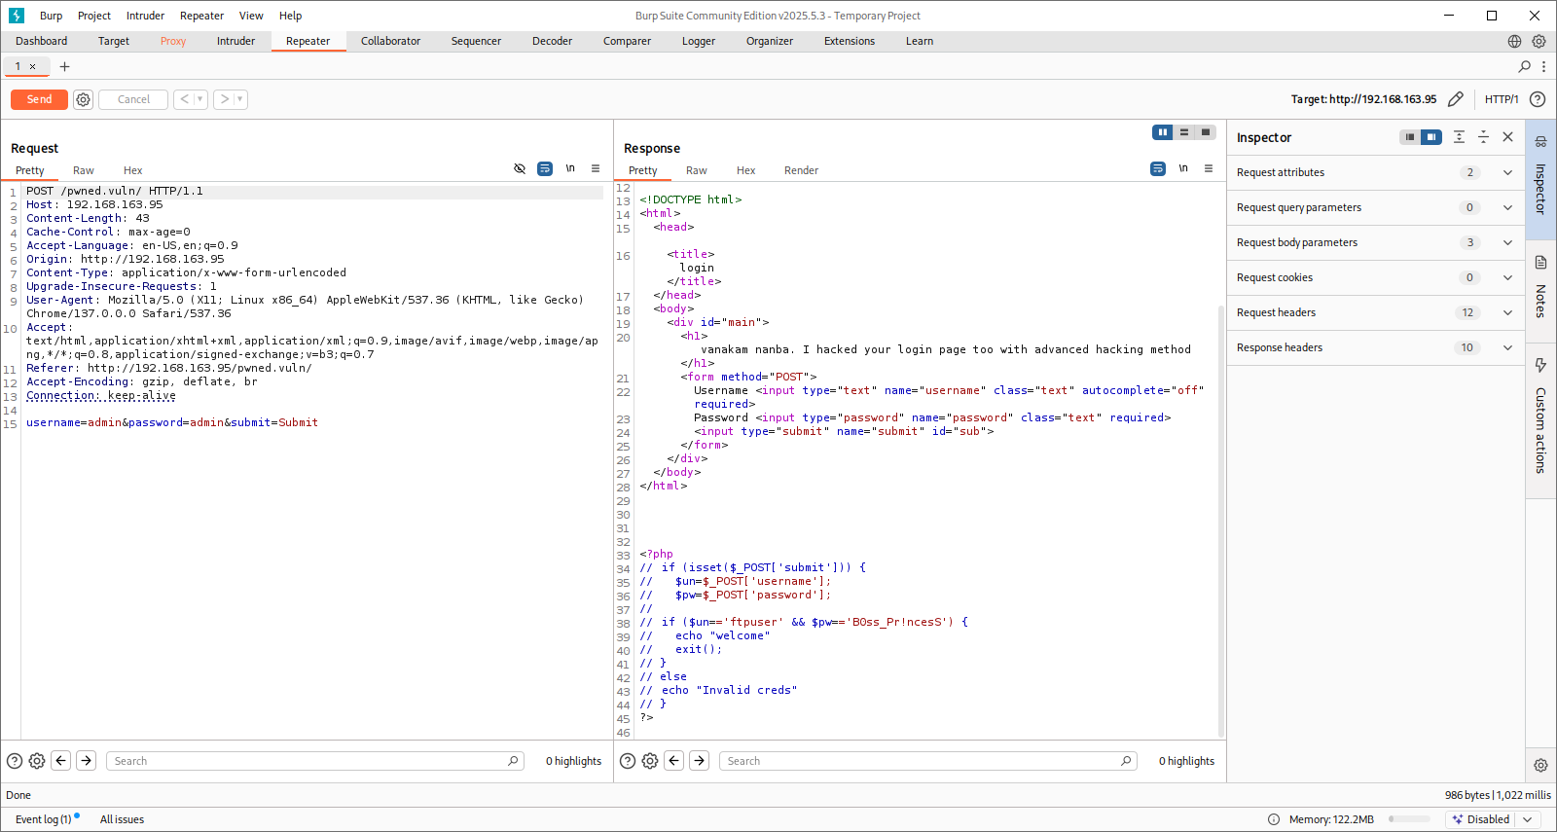
Task: Open response editor hamburger menu
Action: tap(1209, 168)
